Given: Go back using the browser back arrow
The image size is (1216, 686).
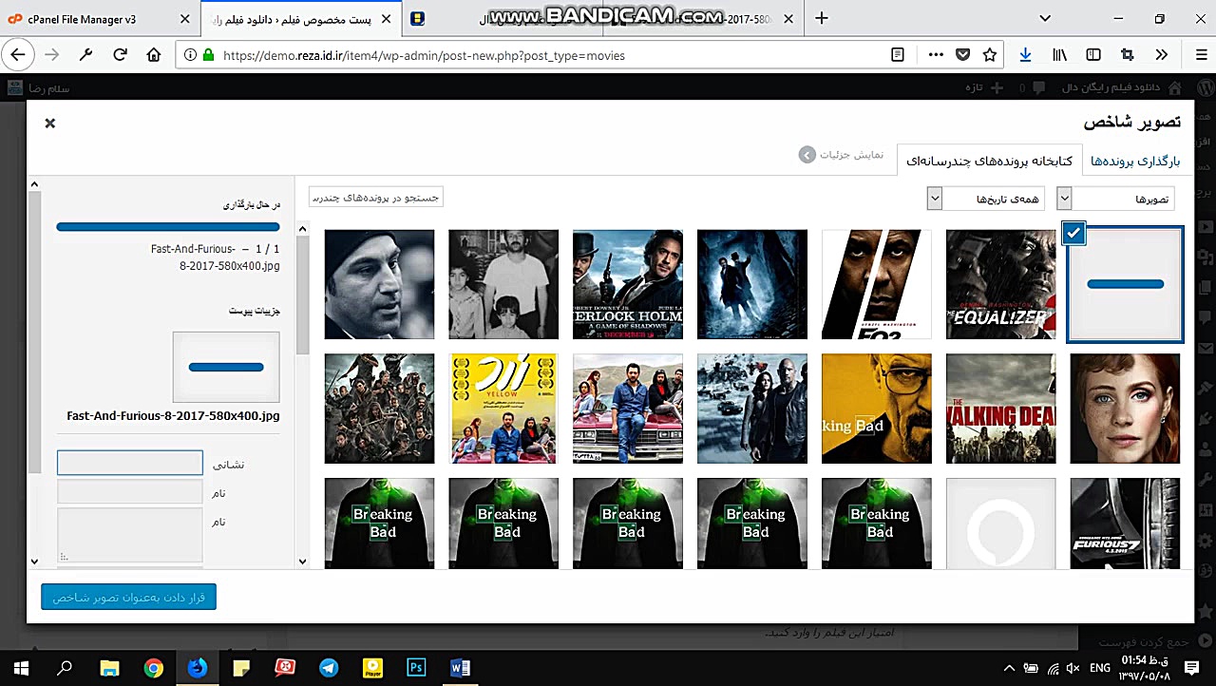Looking at the screenshot, I should [x=17, y=55].
